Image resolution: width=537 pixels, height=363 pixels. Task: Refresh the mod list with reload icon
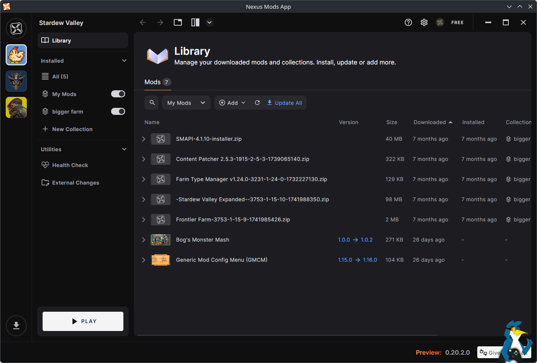coord(257,103)
